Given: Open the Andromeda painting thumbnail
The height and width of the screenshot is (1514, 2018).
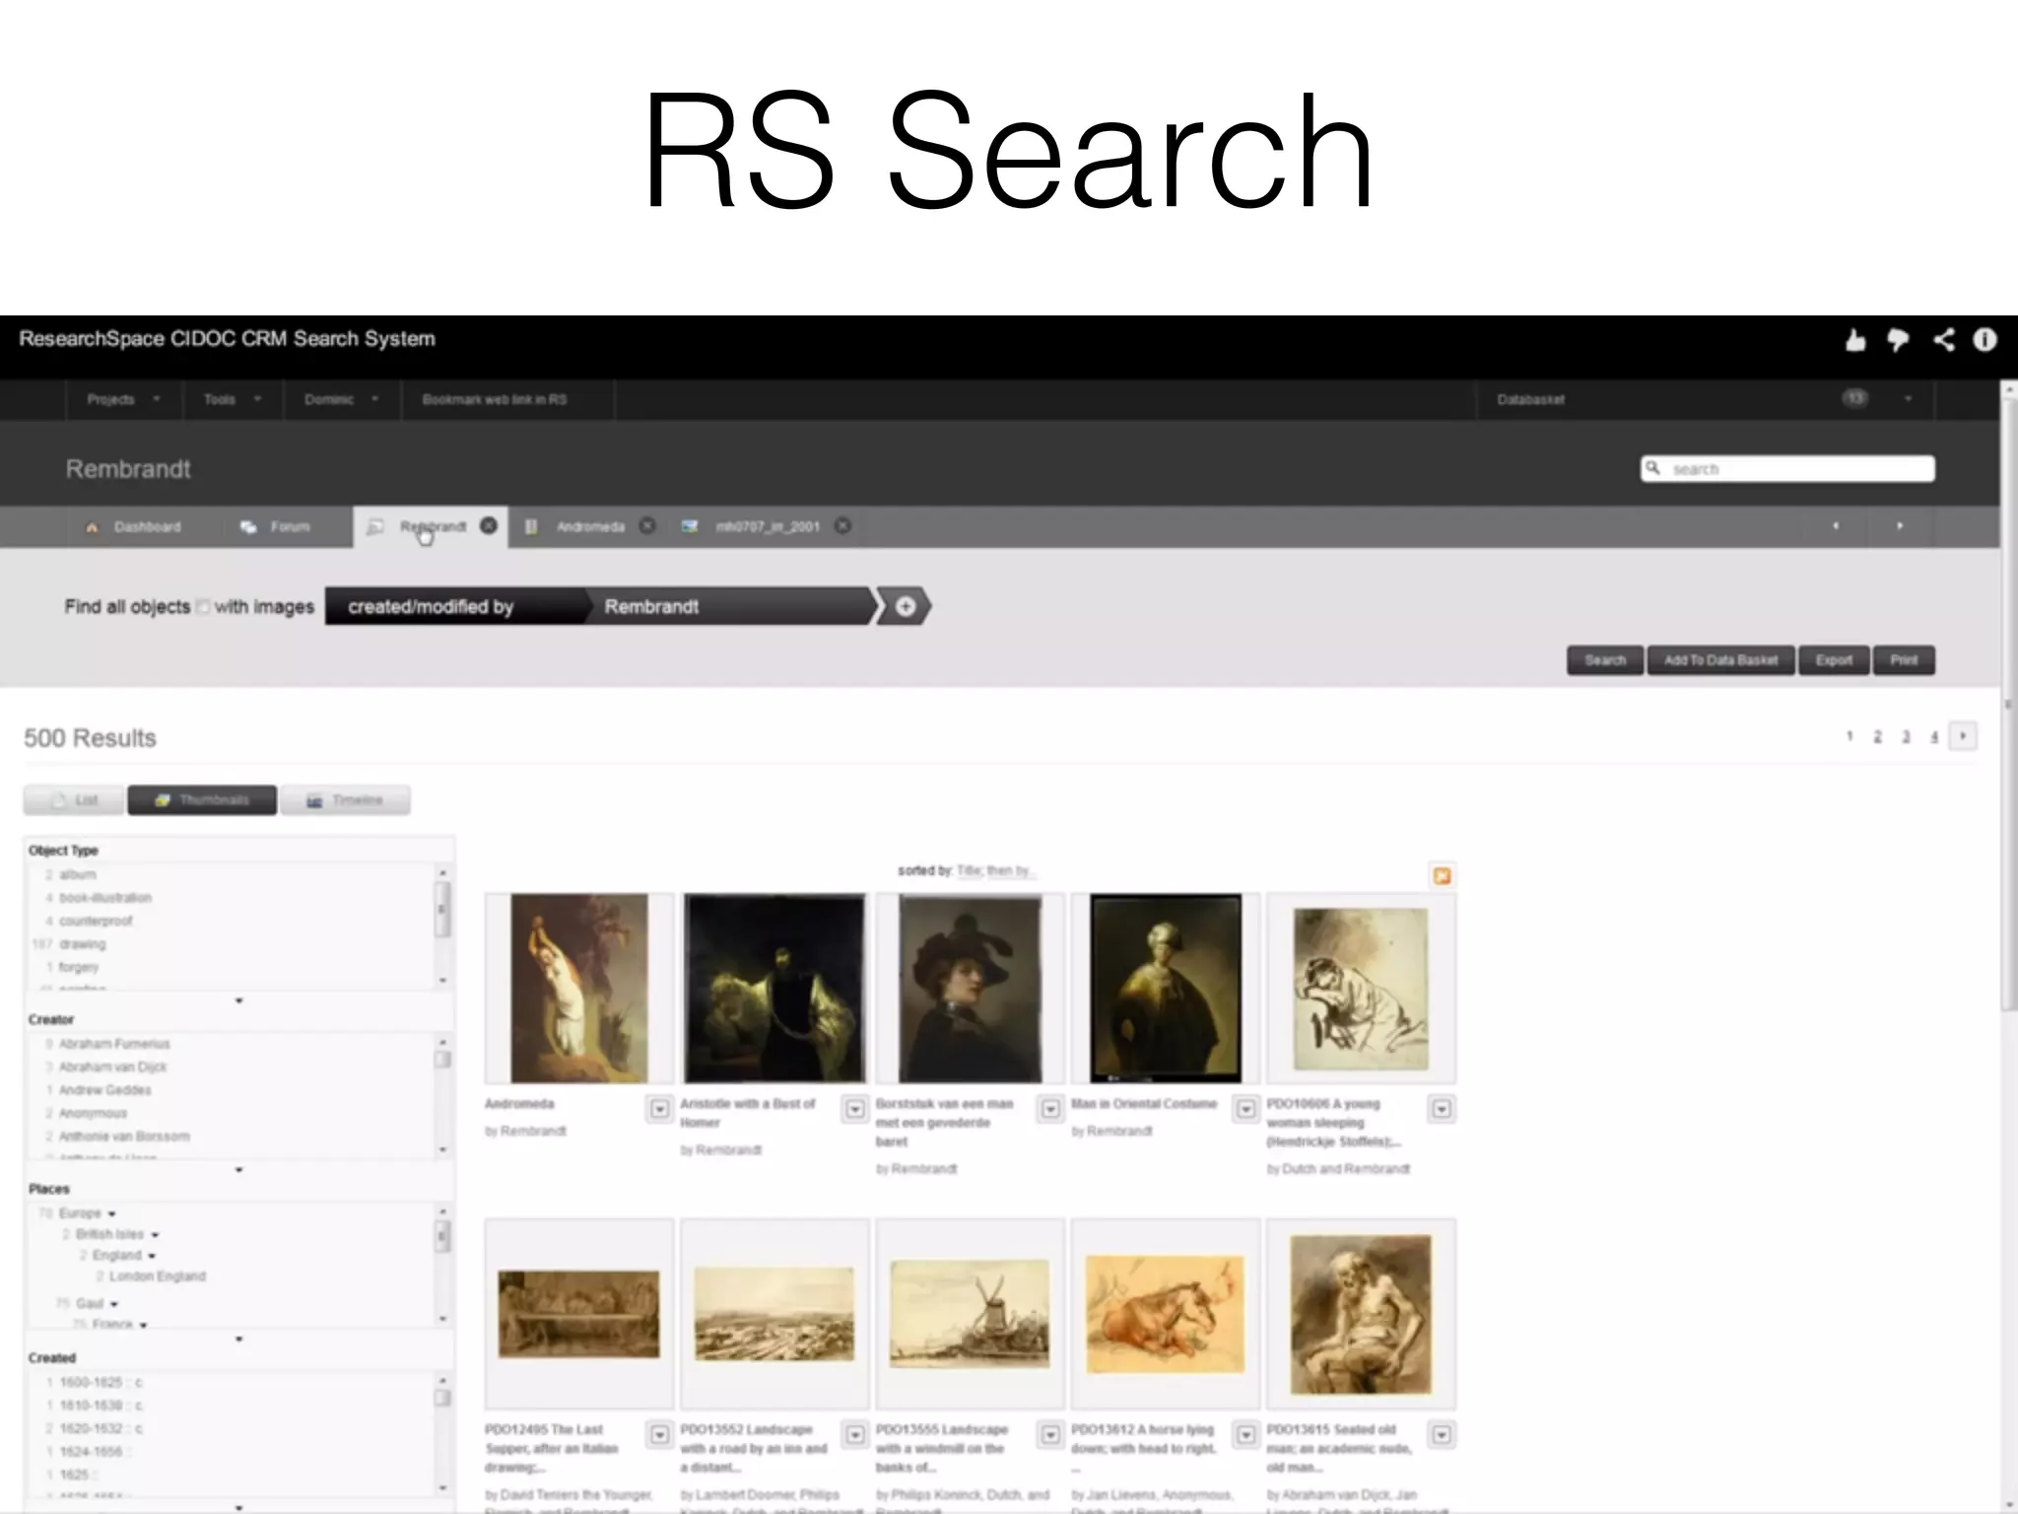Looking at the screenshot, I should point(579,989).
